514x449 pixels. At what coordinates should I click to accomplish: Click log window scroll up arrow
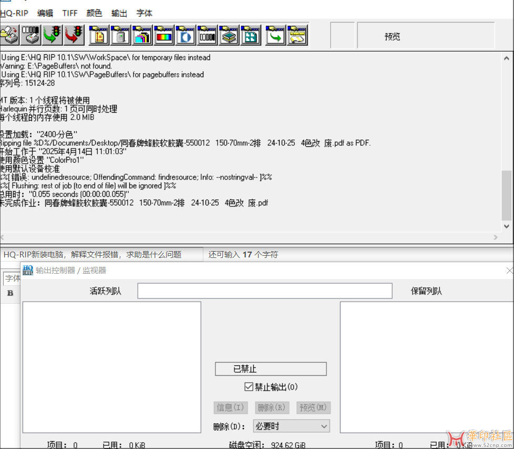(507, 58)
